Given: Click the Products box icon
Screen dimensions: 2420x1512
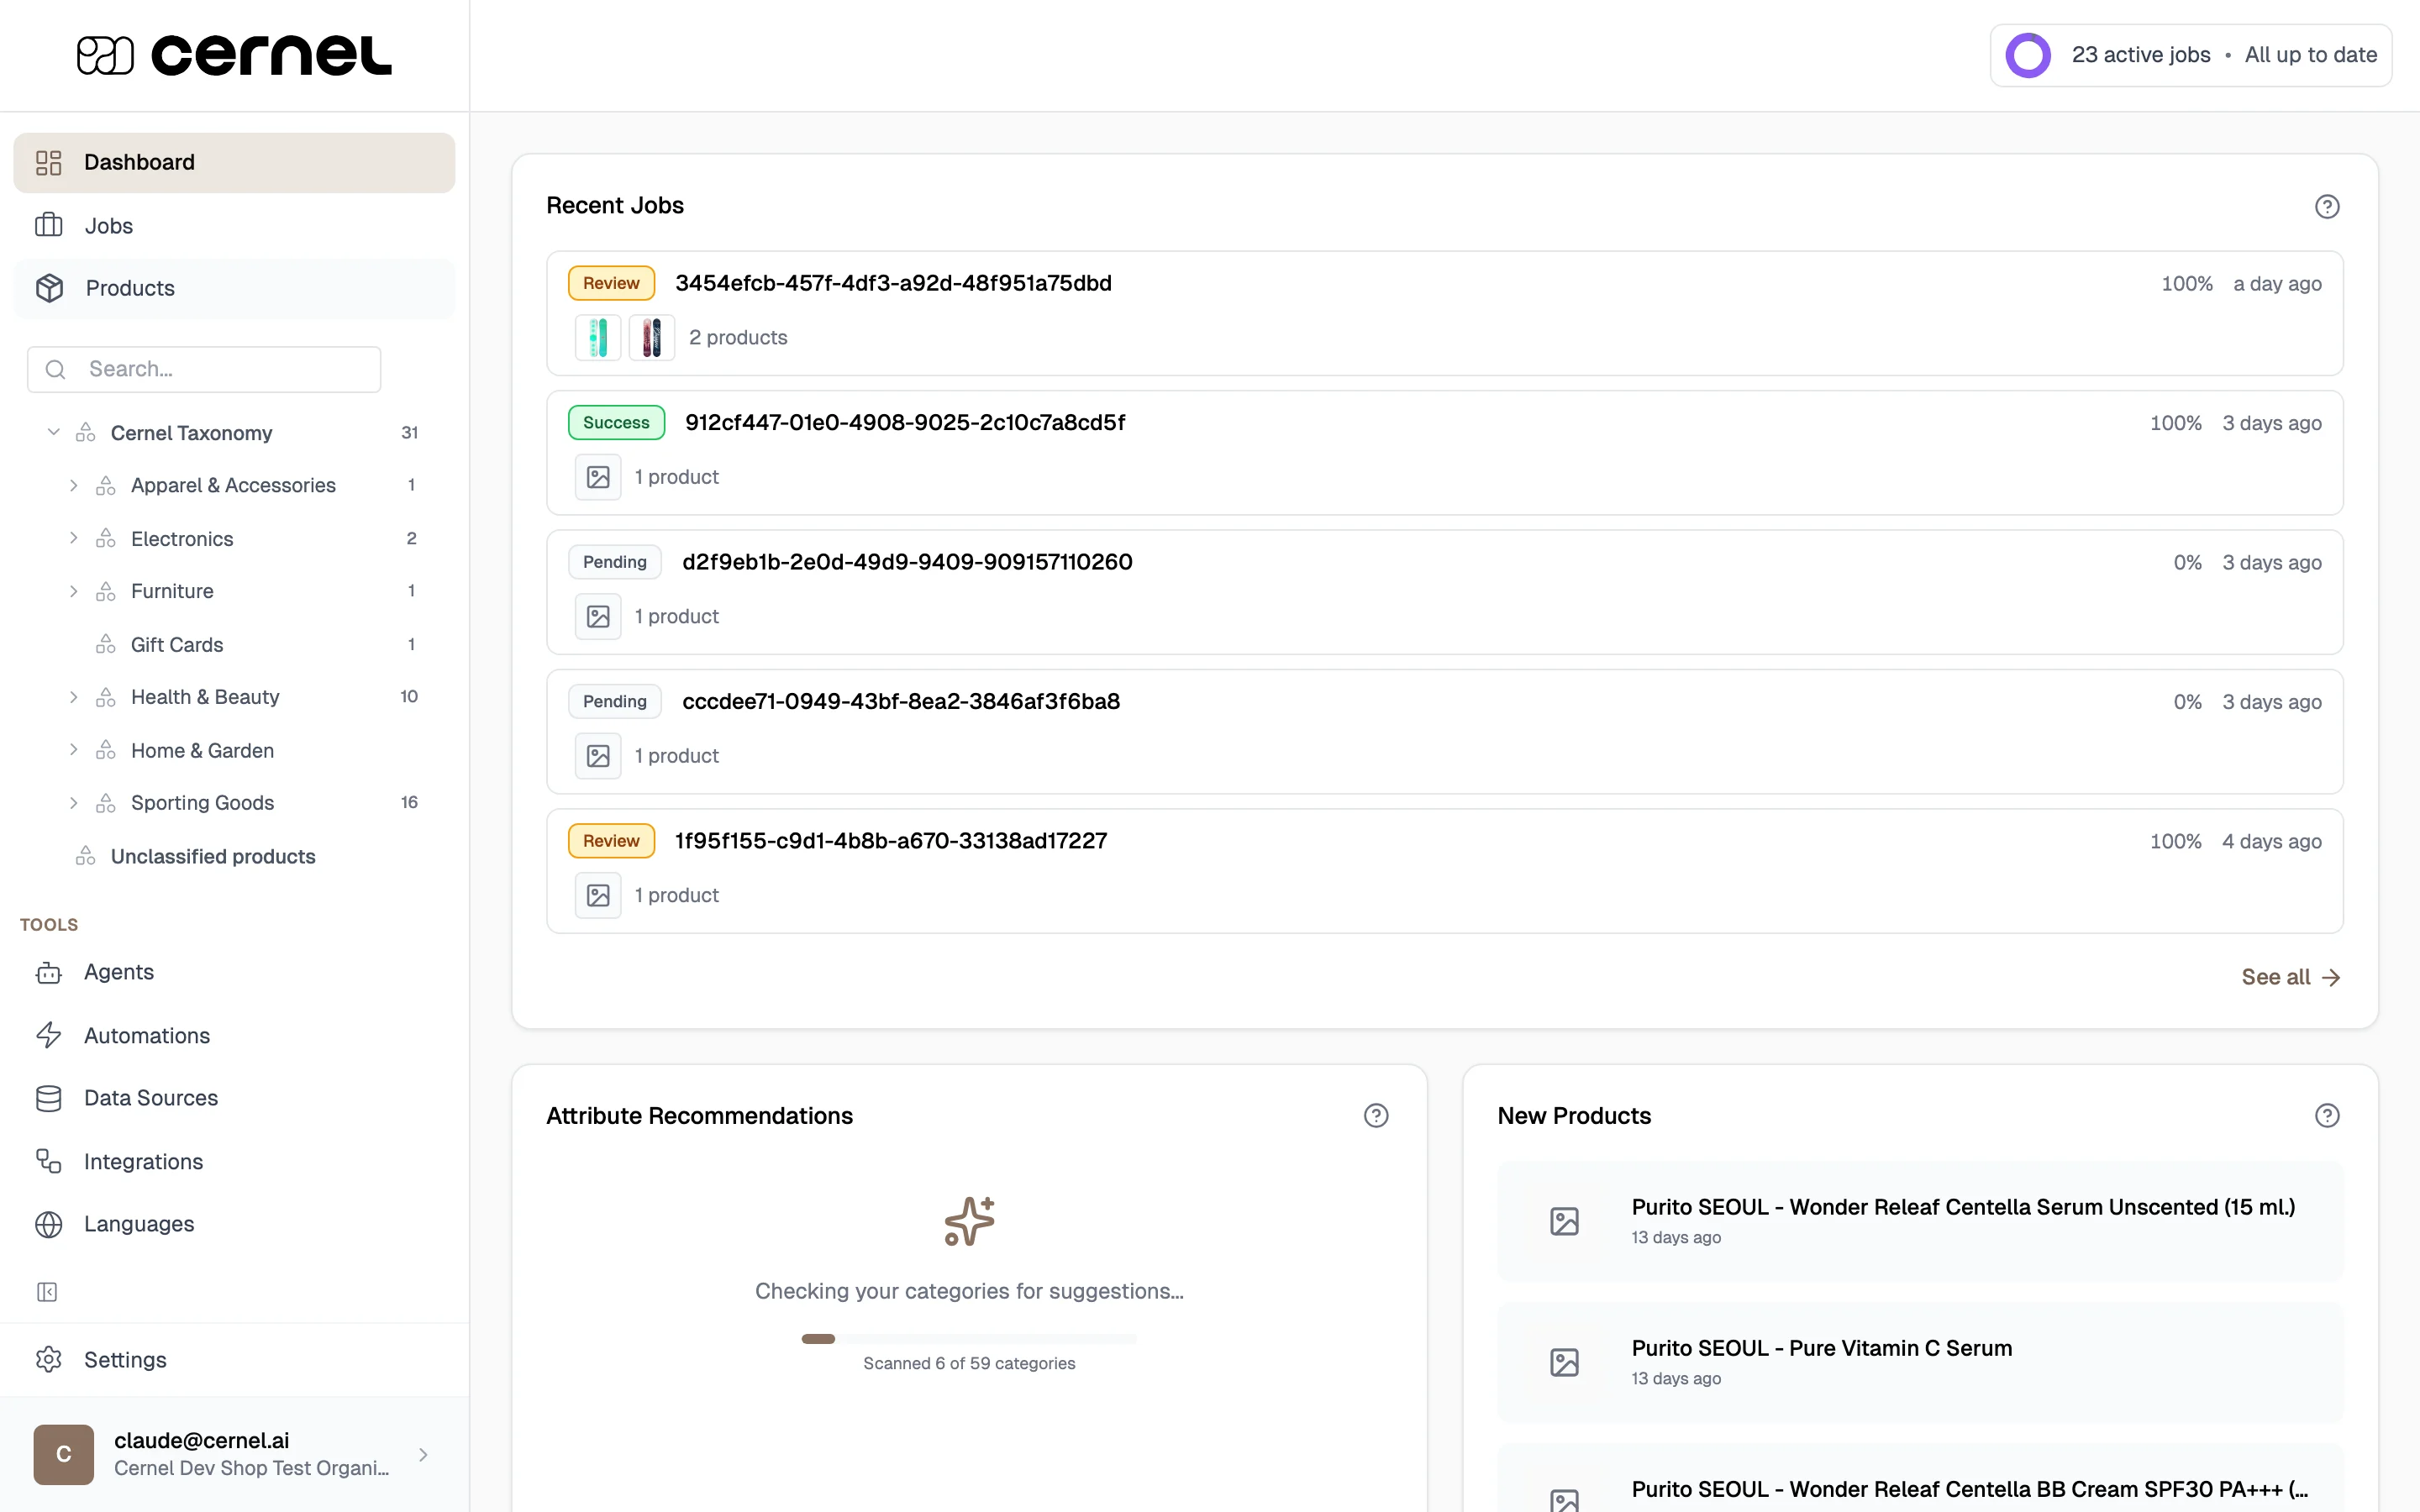Looking at the screenshot, I should click(x=49, y=288).
